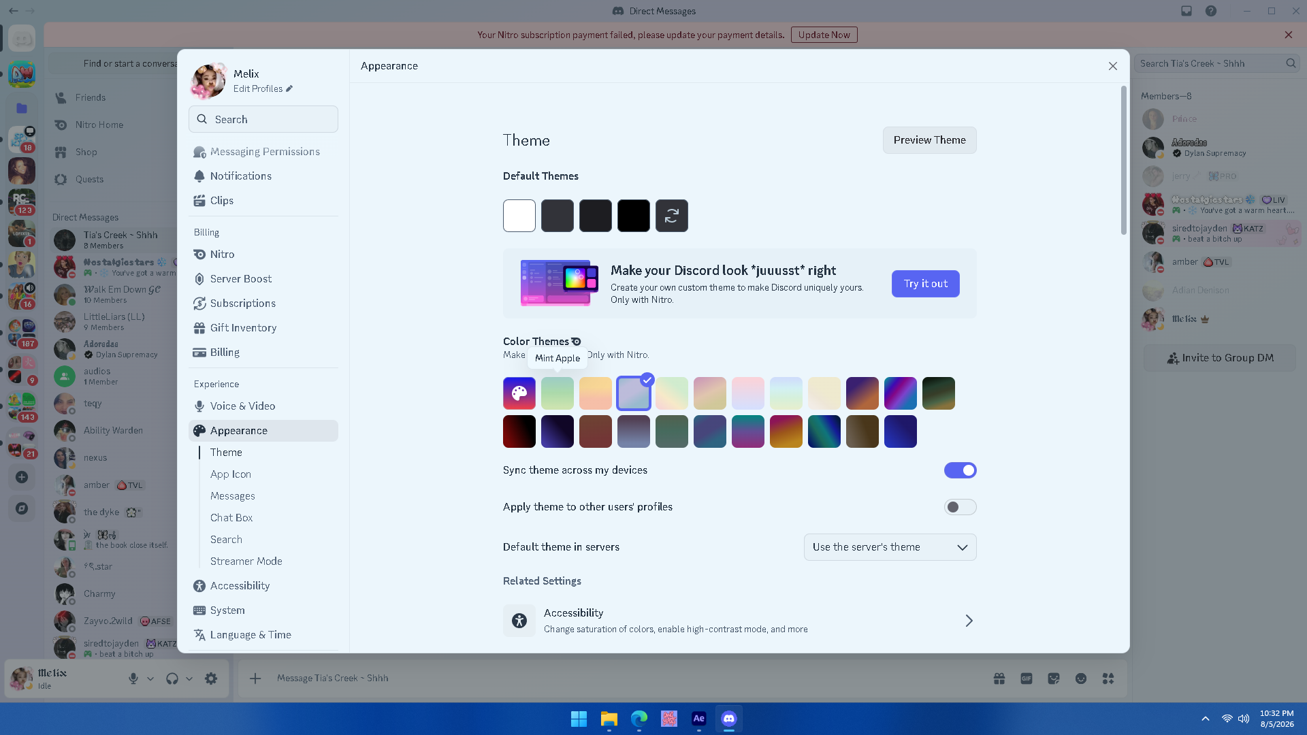Open Windows Start menu
This screenshot has width=1307, height=735.
[579, 719]
